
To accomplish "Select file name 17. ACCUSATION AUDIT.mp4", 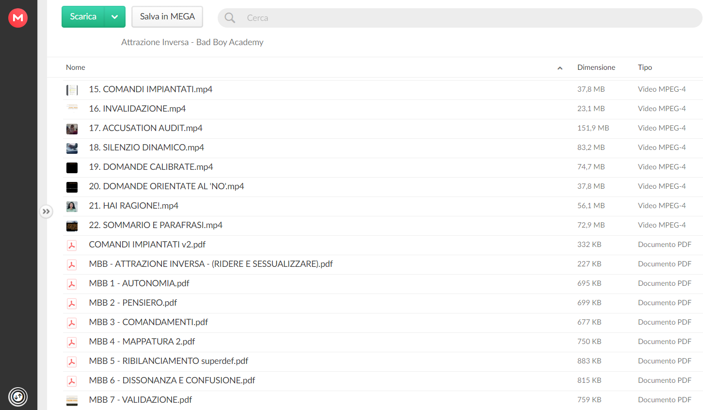I will tap(145, 128).
